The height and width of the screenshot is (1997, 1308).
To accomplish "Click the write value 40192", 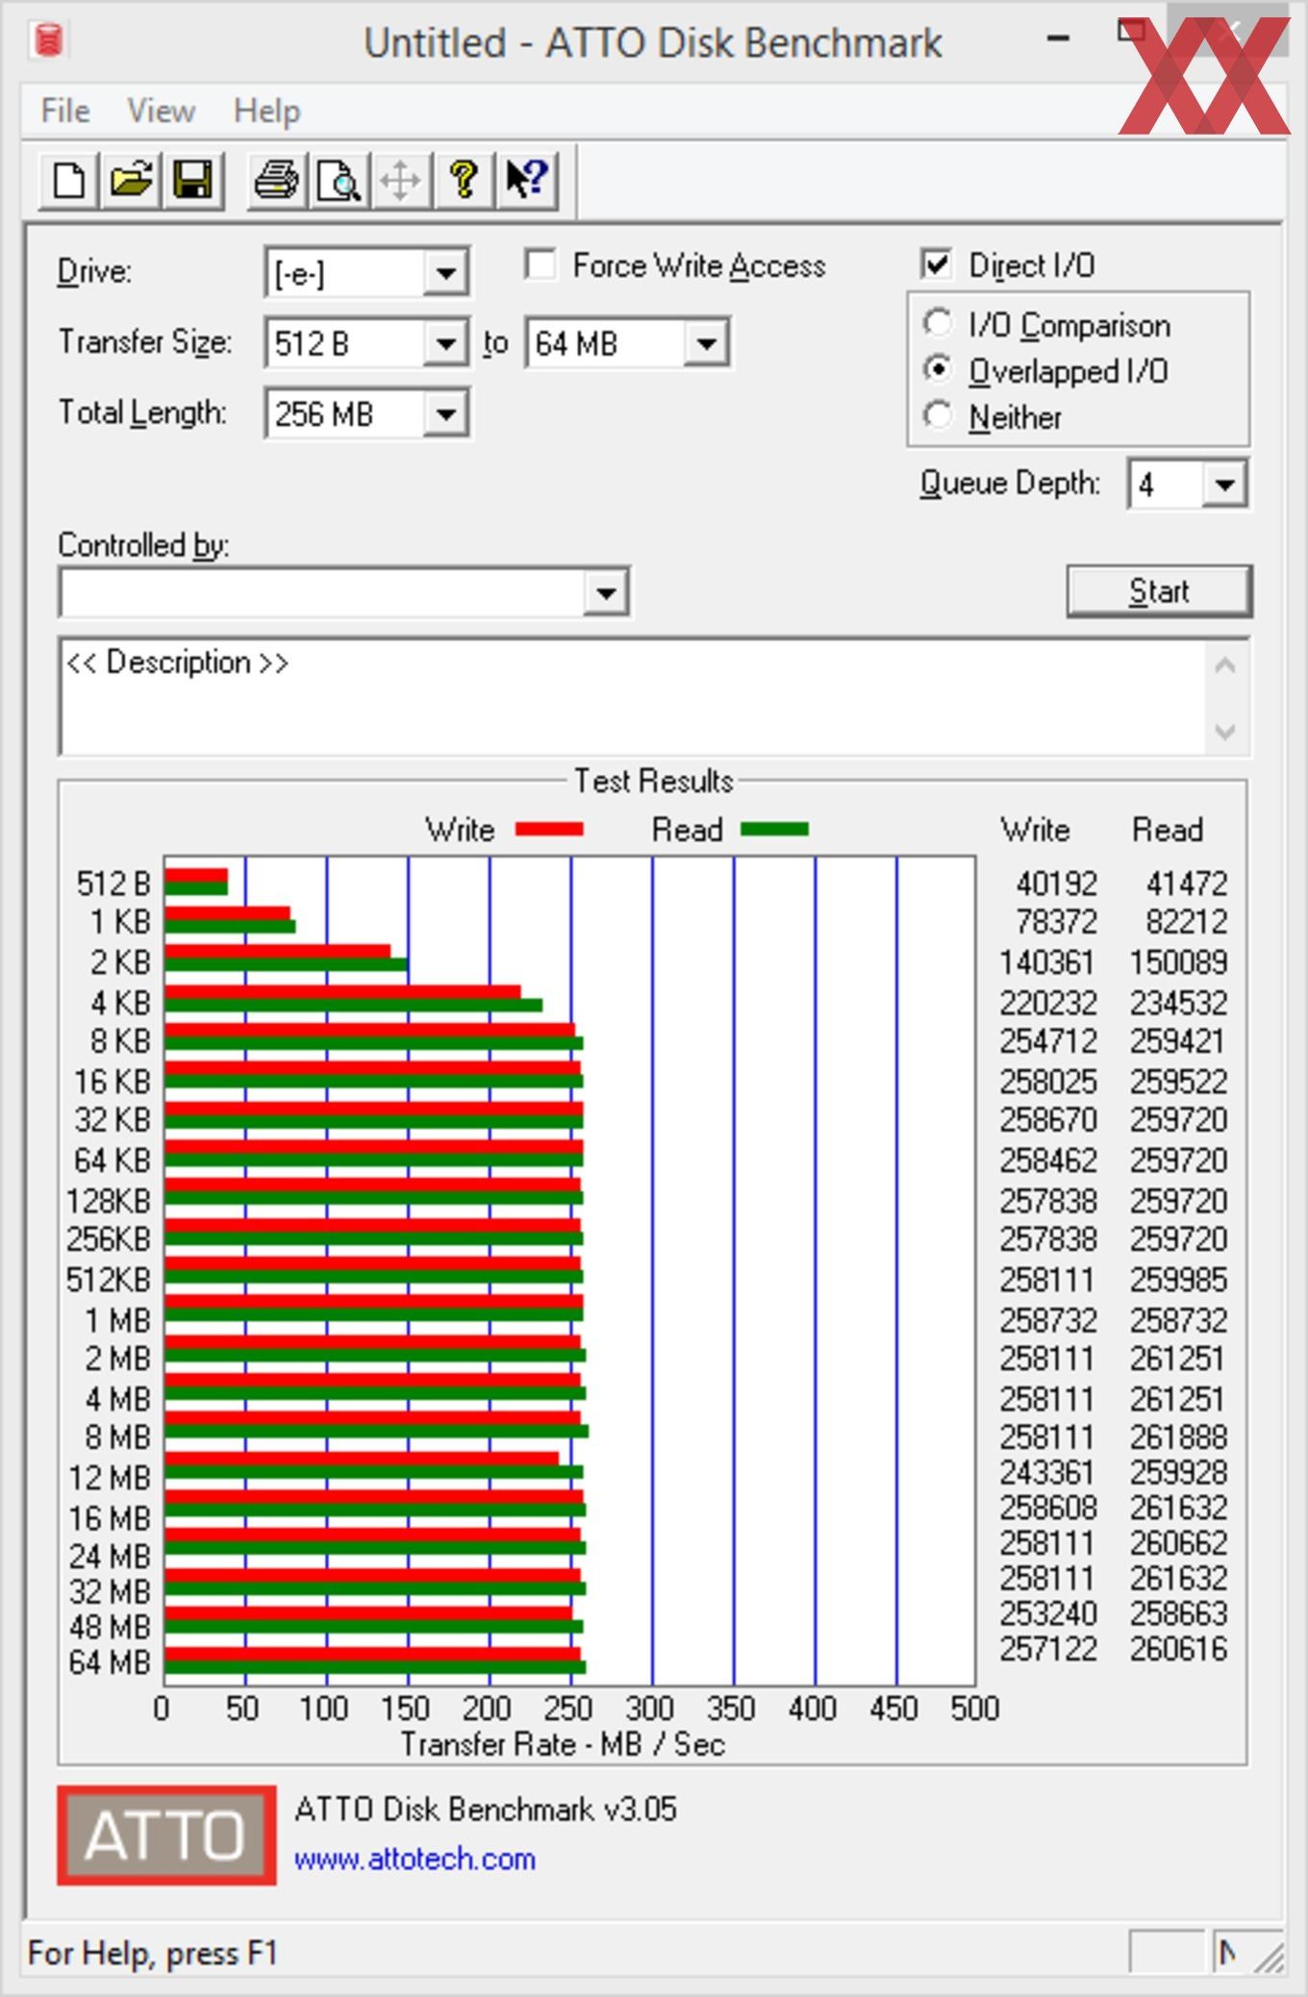I will coord(1056,883).
